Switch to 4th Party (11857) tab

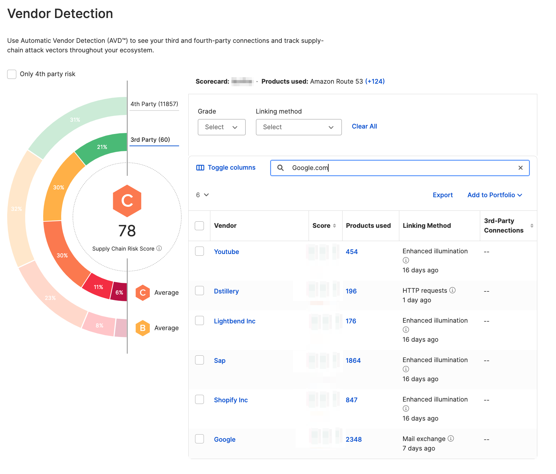click(x=154, y=104)
